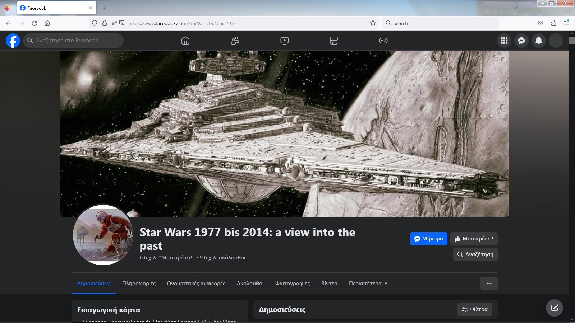The width and height of the screenshot is (575, 323).
Task: Bookmark this page with the star icon
Action: [373, 23]
